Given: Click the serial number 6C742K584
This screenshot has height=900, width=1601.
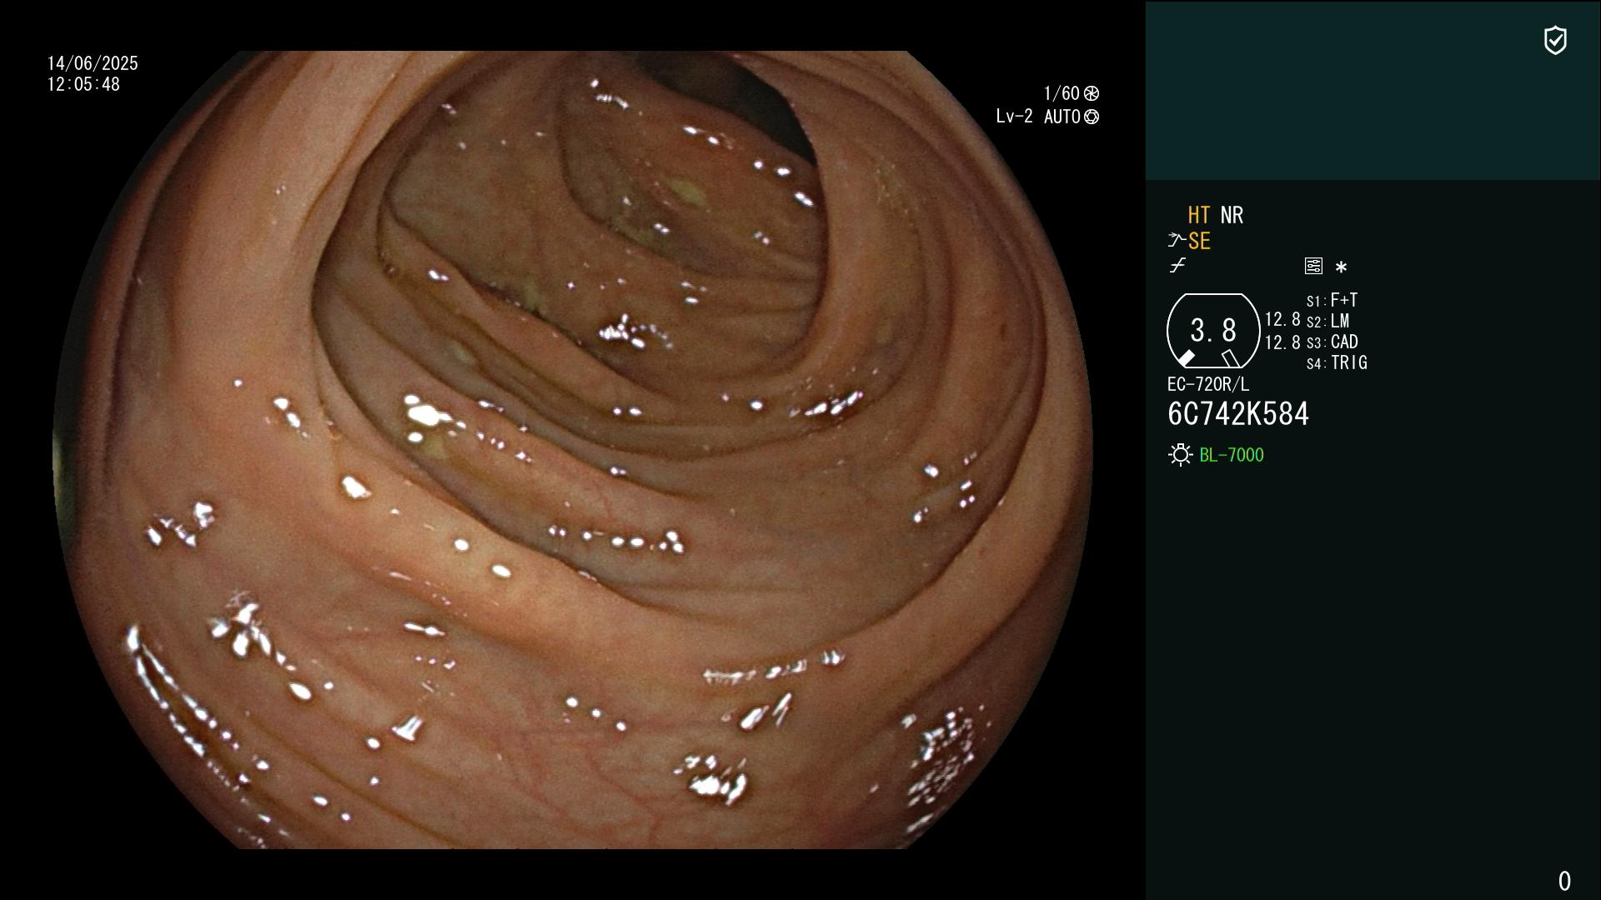Looking at the screenshot, I should coord(1238,413).
